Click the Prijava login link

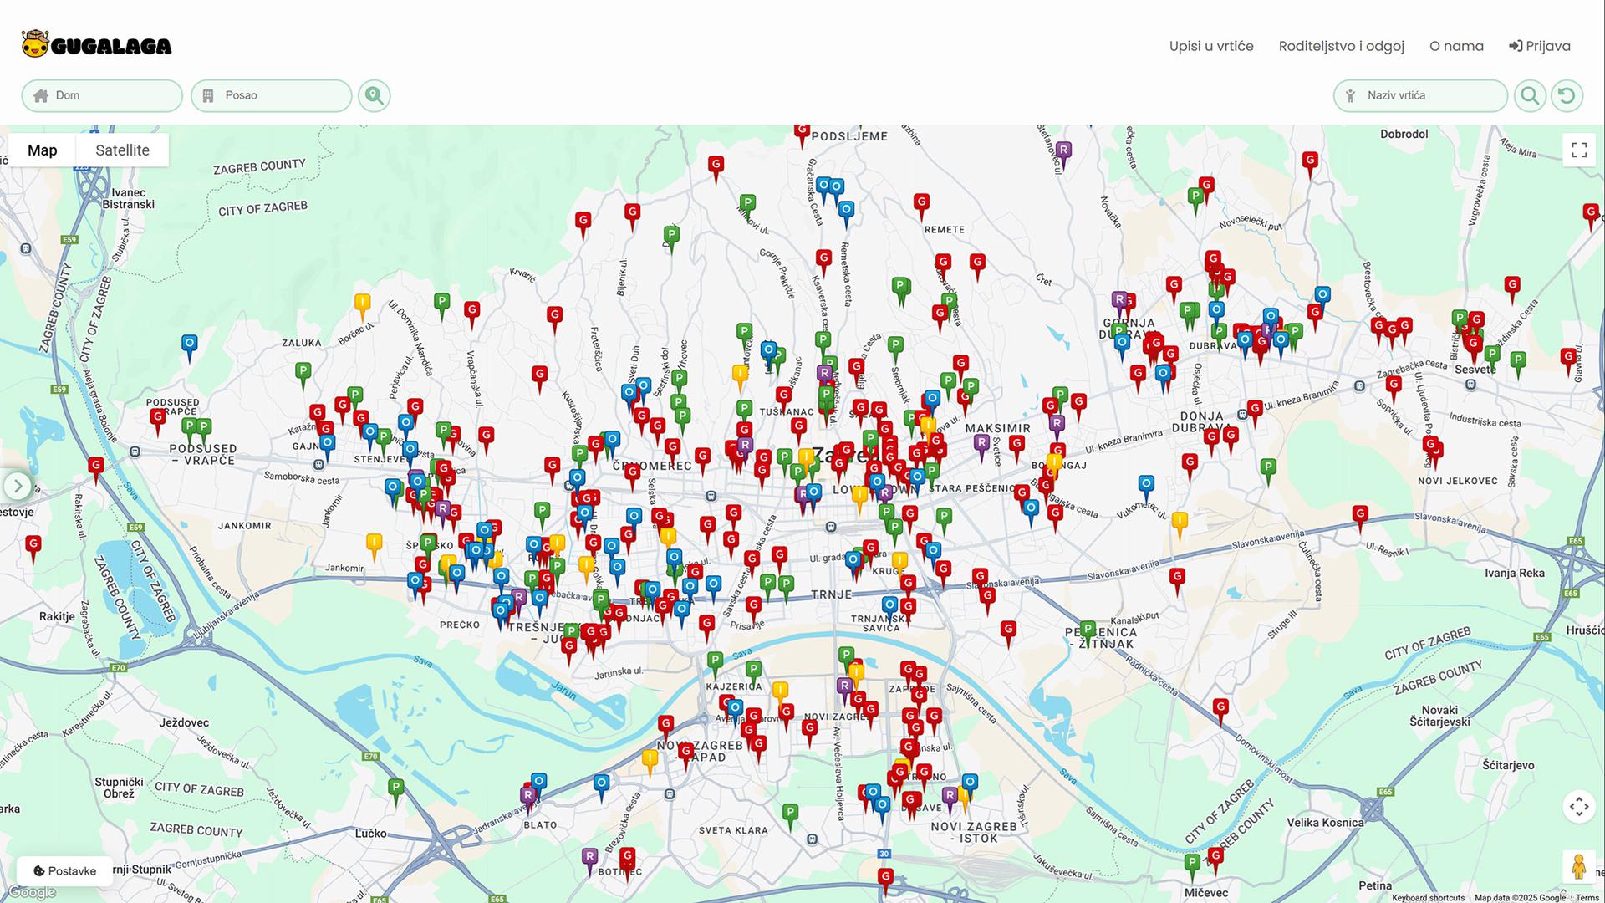1540,46
